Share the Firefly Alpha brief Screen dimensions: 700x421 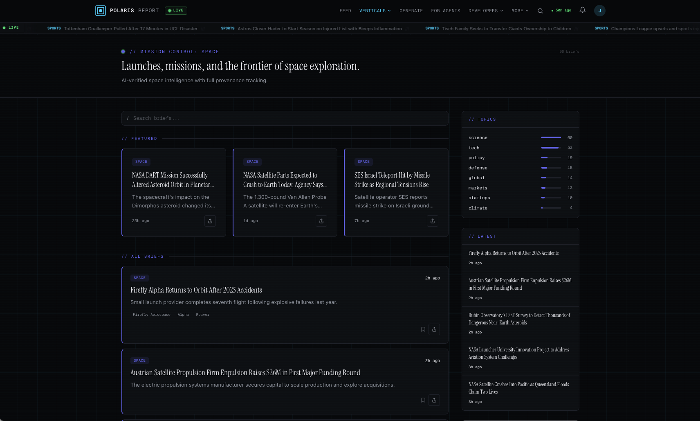click(434, 329)
